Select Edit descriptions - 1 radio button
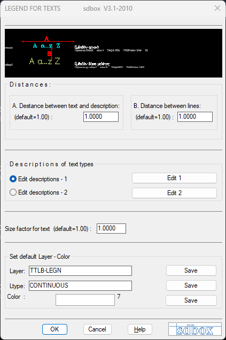Image resolution: width=226 pixels, height=340 pixels. tap(13, 179)
